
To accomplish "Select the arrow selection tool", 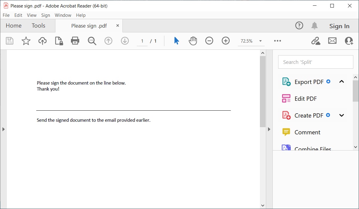I will tap(176, 41).
